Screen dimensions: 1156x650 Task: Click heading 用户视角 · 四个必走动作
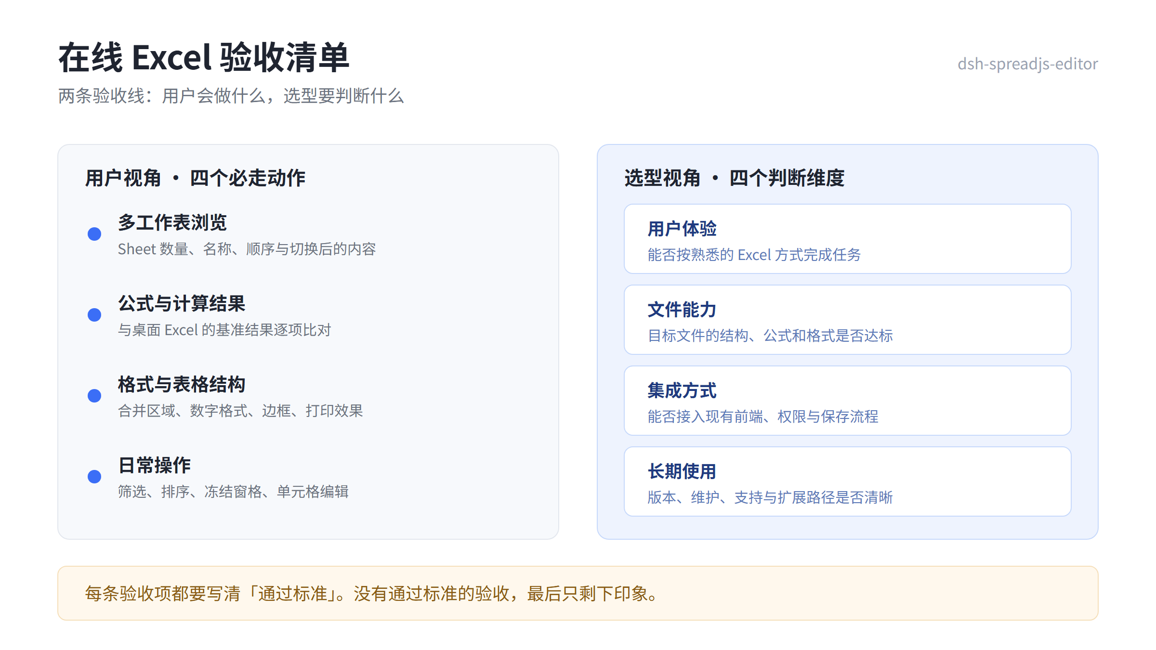click(195, 178)
